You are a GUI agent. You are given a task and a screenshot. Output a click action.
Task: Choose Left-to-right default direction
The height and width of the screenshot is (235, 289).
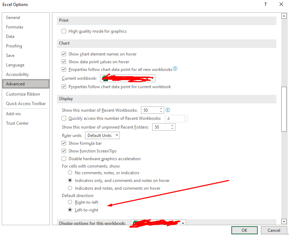(70, 210)
